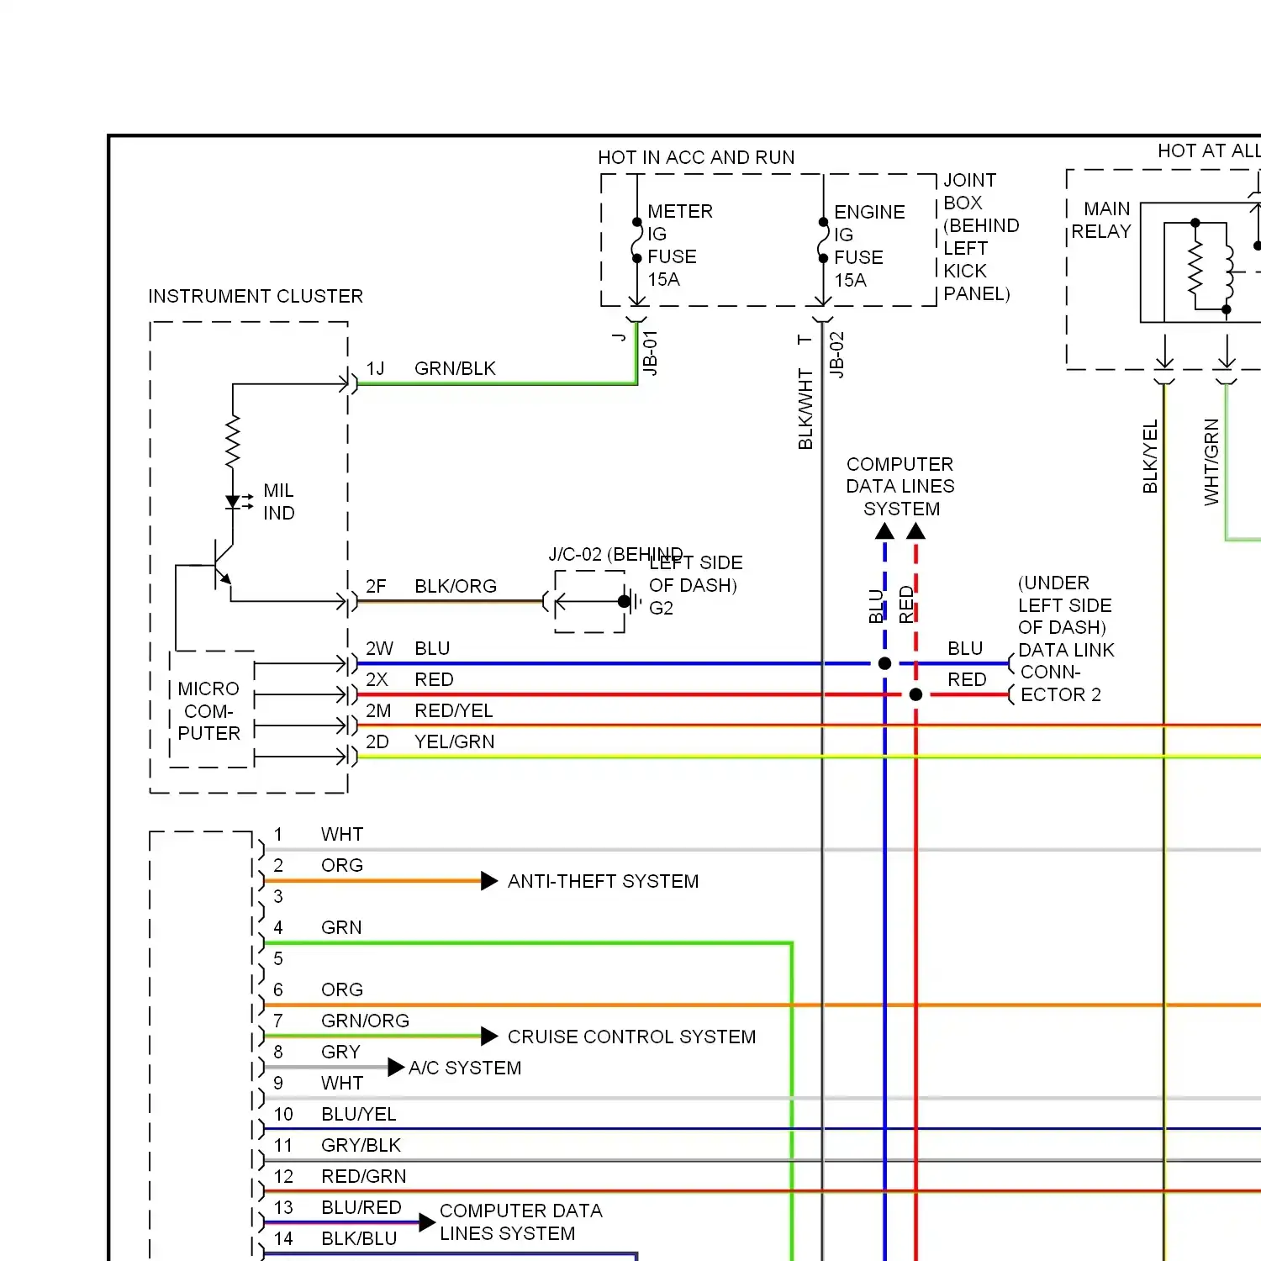
Task: Click the JOINT BOX label text
Action: (981, 236)
